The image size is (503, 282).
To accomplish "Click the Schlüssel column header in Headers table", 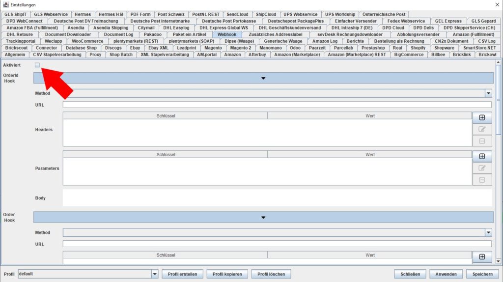I will pos(166,116).
